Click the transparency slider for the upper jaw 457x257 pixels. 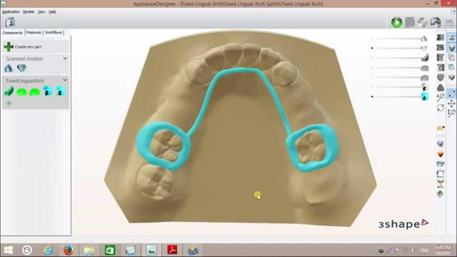[399, 39]
